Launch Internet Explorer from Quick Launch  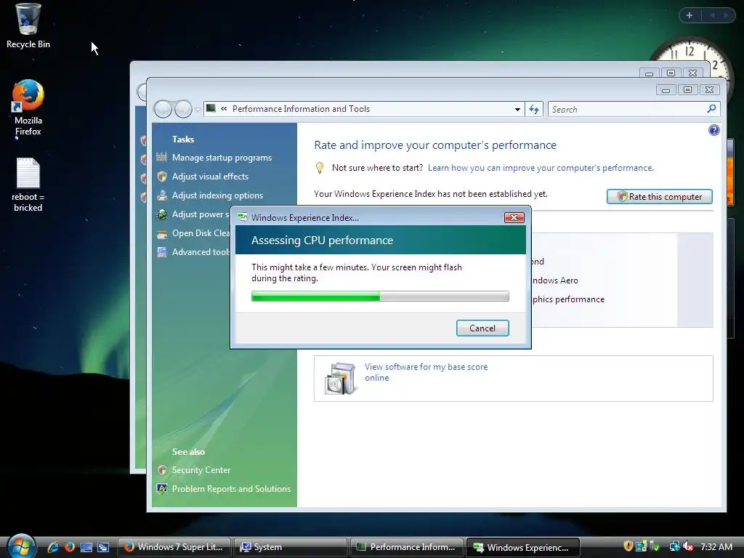point(53,547)
